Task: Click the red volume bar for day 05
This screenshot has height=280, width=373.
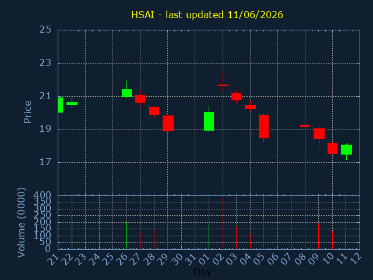Action: pyautogui.click(x=263, y=233)
